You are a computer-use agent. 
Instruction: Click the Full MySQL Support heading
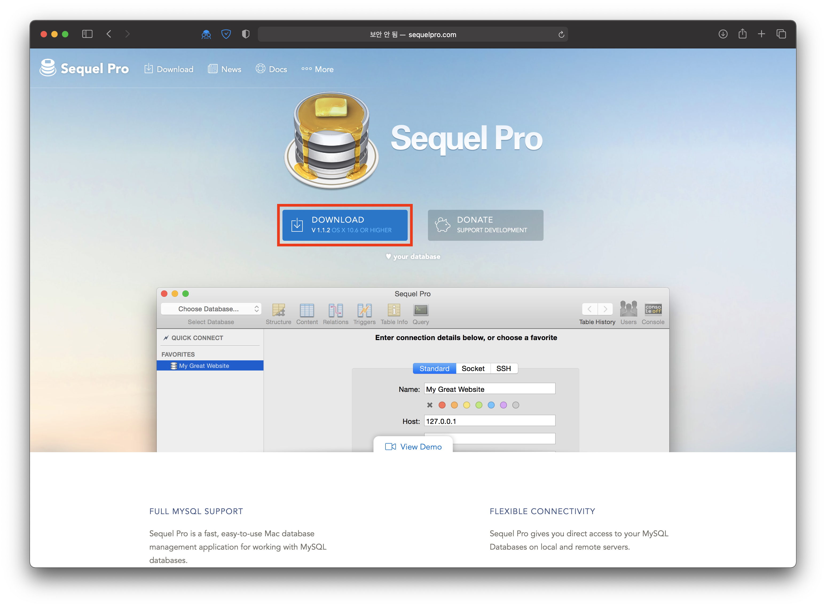pyautogui.click(x=196, y=511)
